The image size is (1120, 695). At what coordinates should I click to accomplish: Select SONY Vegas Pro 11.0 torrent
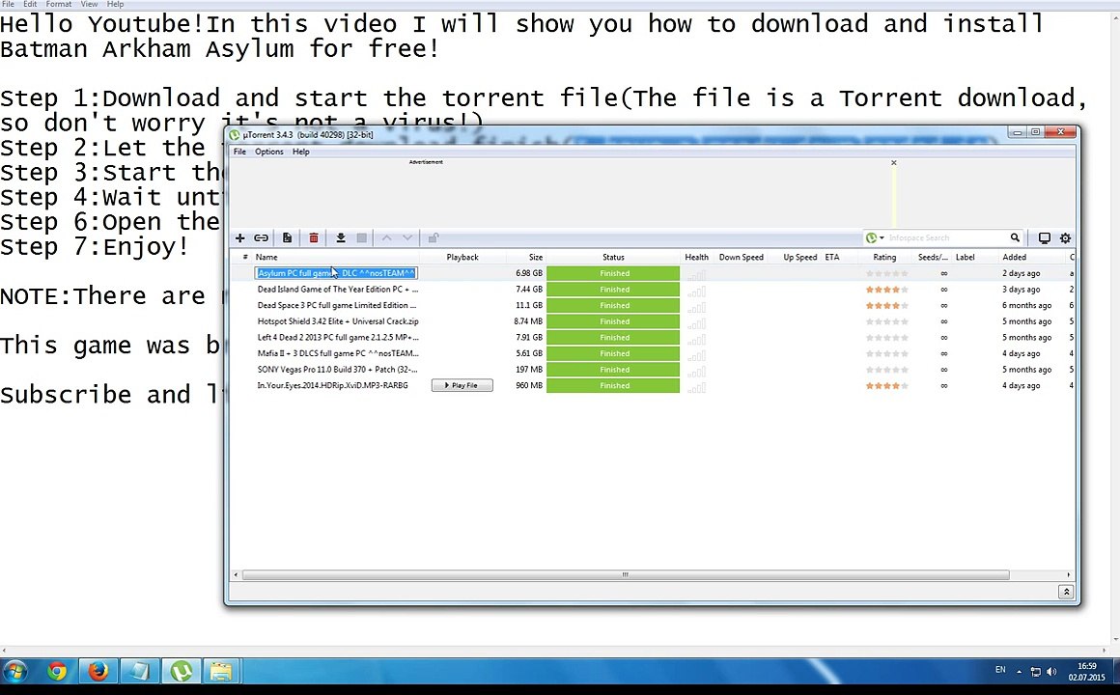click(x=337, y=370)
